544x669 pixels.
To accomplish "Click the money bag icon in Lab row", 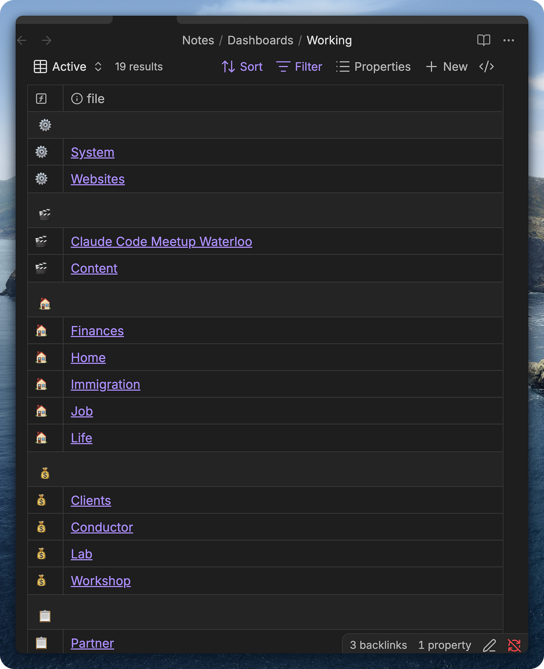I will tap(41, 554).
